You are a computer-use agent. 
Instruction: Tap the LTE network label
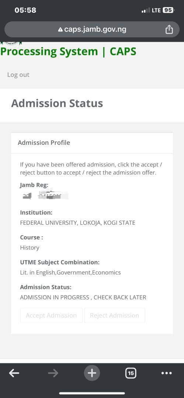(x=156, y=10)
